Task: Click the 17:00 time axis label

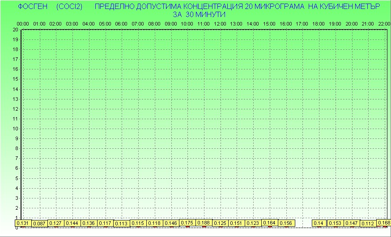Action: coord(302,23)
